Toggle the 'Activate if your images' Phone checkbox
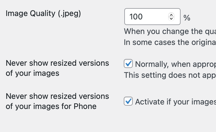The image size is (216, 132). click(128, 101)
